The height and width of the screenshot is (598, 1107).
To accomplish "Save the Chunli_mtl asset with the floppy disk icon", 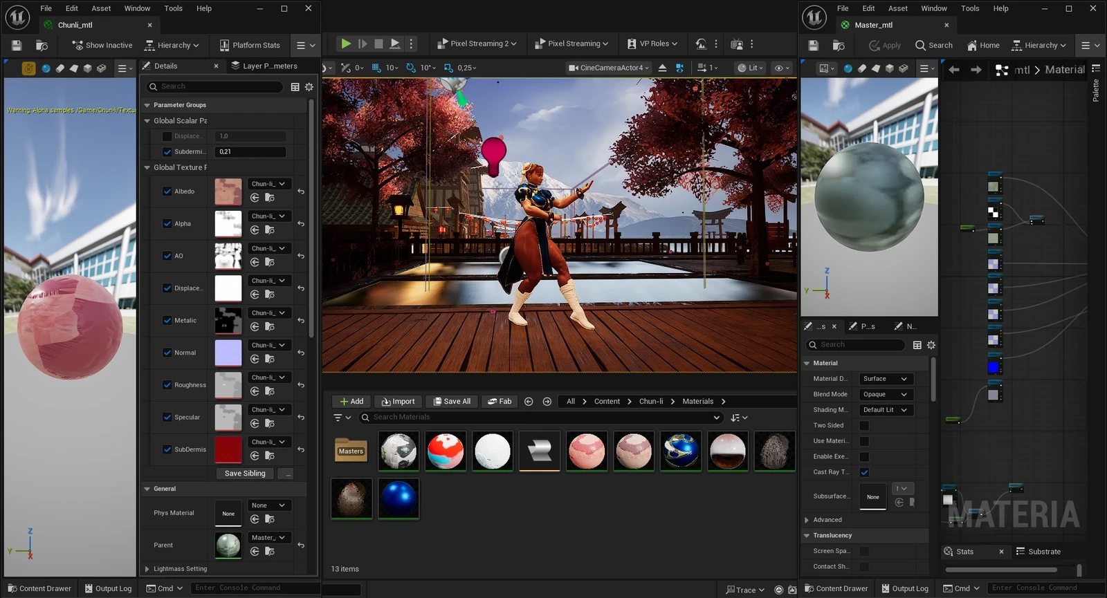I will 17,45.
